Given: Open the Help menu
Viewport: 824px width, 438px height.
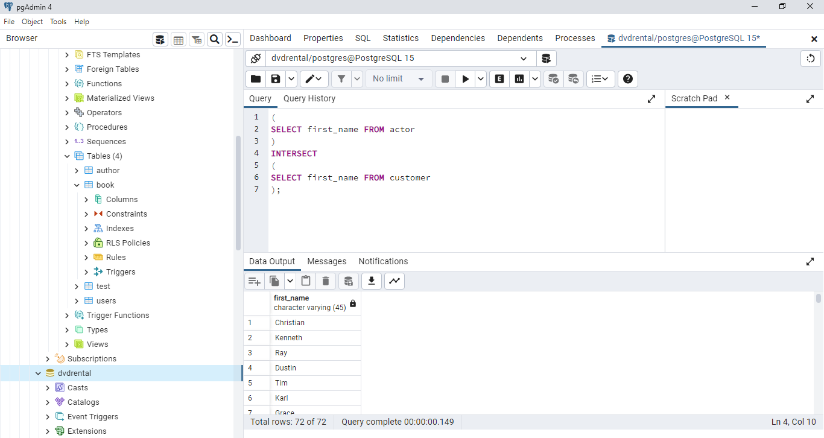Looking at the screenshot, I should click(x=81, y=22).
